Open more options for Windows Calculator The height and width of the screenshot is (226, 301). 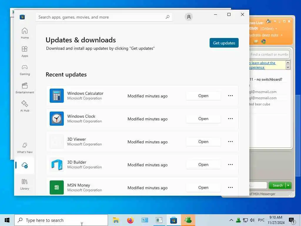pos(230,96)
